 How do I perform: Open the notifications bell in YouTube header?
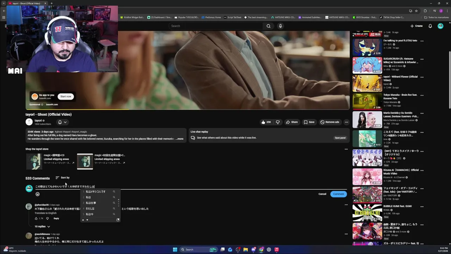(x=430, y=26)
